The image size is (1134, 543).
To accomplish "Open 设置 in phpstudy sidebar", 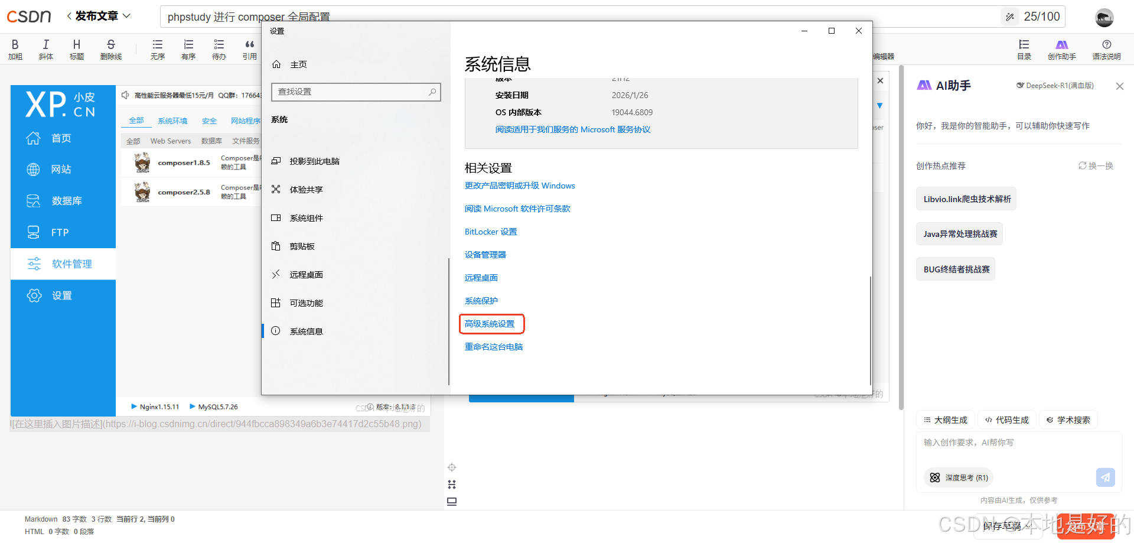I will click(63, 295).
